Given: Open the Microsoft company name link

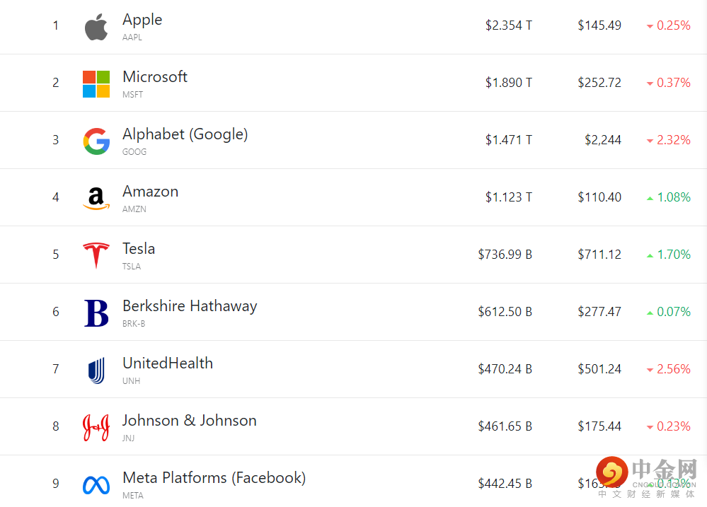Looking at the screenshot, I should tap(155, 76).
